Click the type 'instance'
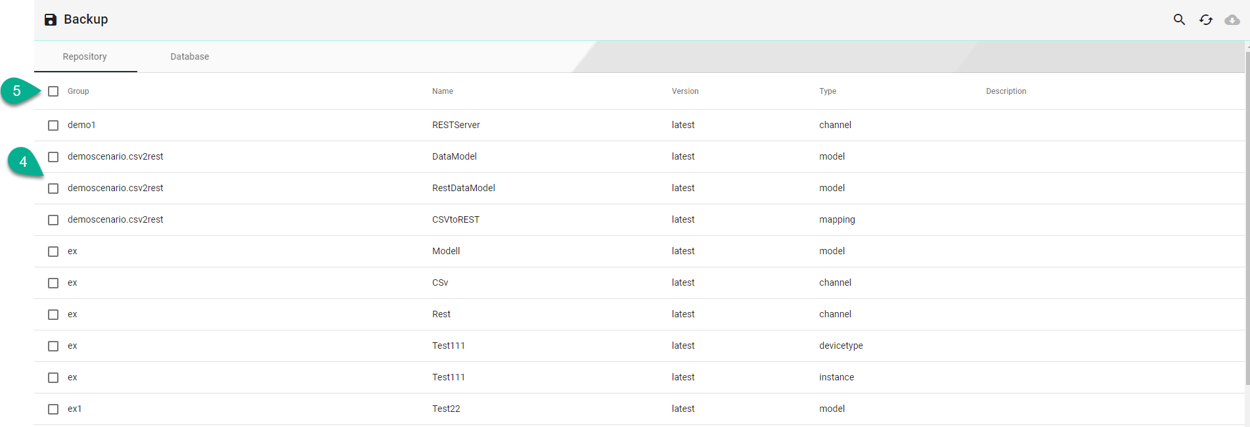The image size is (1250, 427). click(x=837, y=377)
